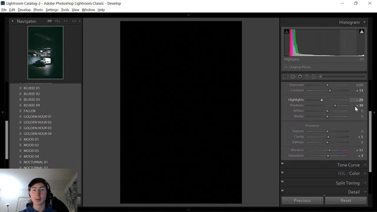Image resolution: width=377 pixels, height=212 pixels.
Task: Click the Vibrance slider handle
Action: click(x=330, y=150)
